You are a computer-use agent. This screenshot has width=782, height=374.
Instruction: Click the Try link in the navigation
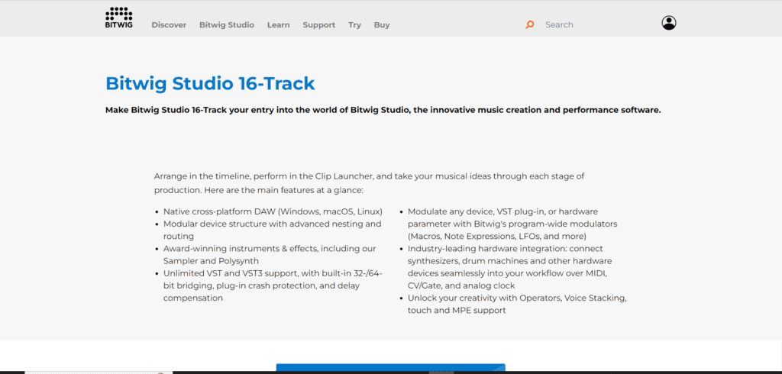[354, 25]
